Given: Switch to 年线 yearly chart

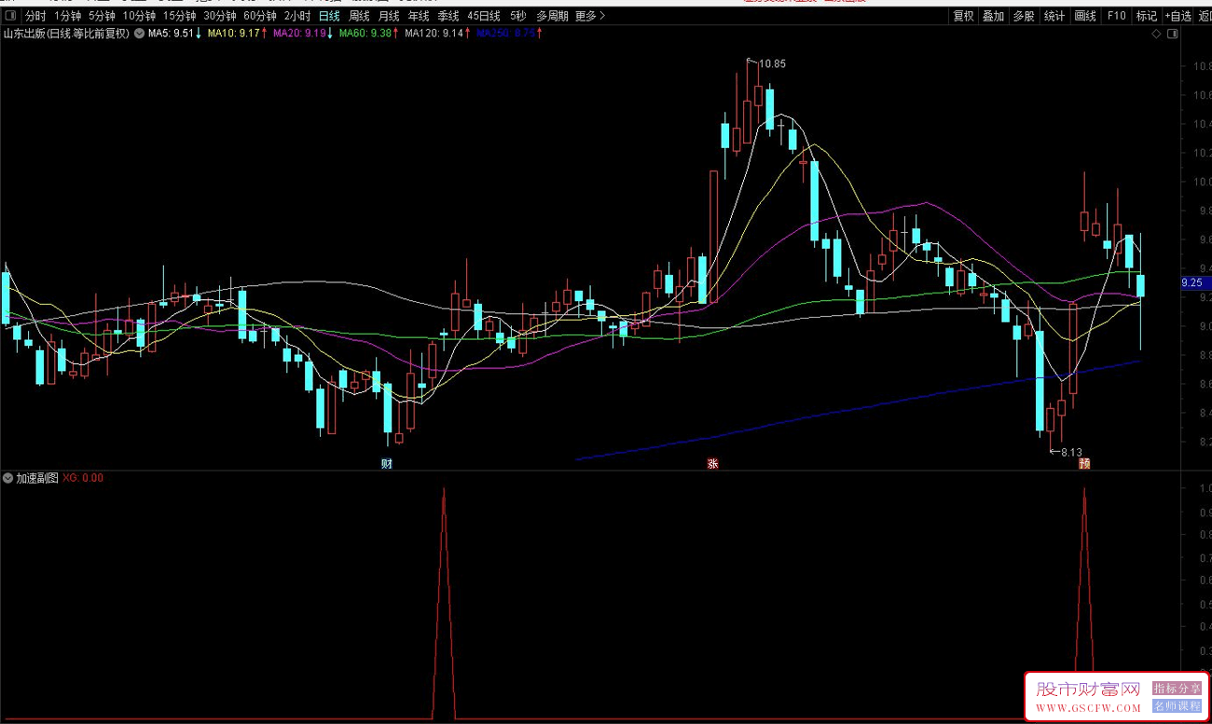Looking at the screenshot, I should coord(419,16).
